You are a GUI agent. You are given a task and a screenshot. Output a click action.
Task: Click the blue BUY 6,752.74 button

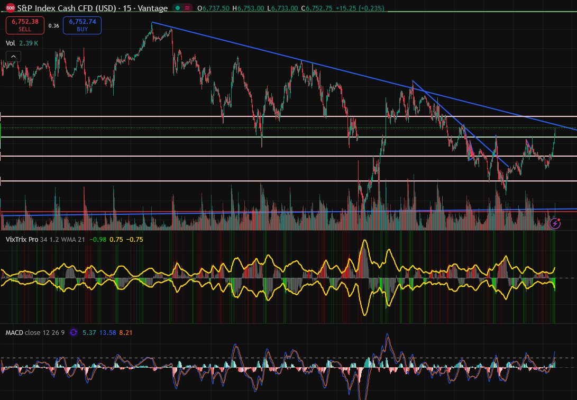(82, 25)
